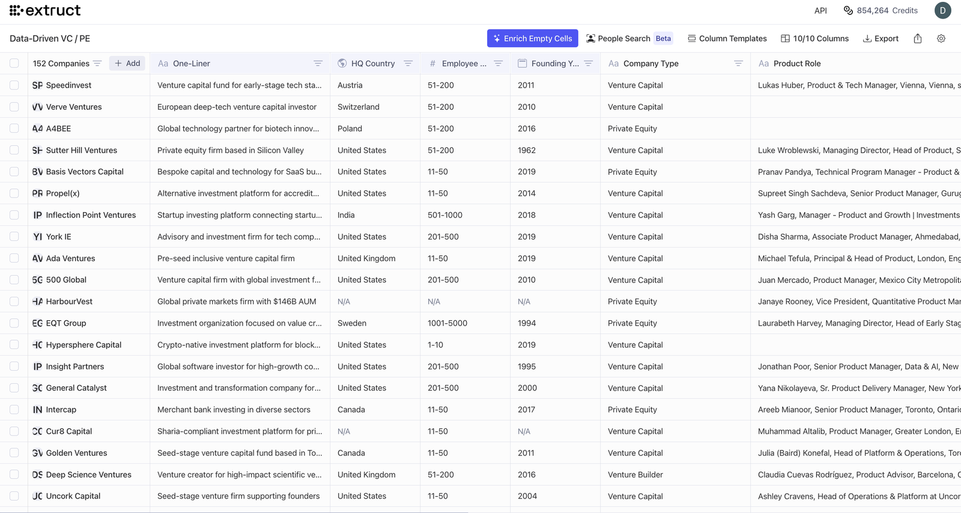
Task: Select the Sweden HQ Country cell
Action: point(375,323)
